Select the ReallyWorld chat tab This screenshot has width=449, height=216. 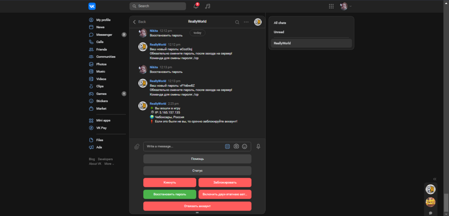[x=311, y=43]
